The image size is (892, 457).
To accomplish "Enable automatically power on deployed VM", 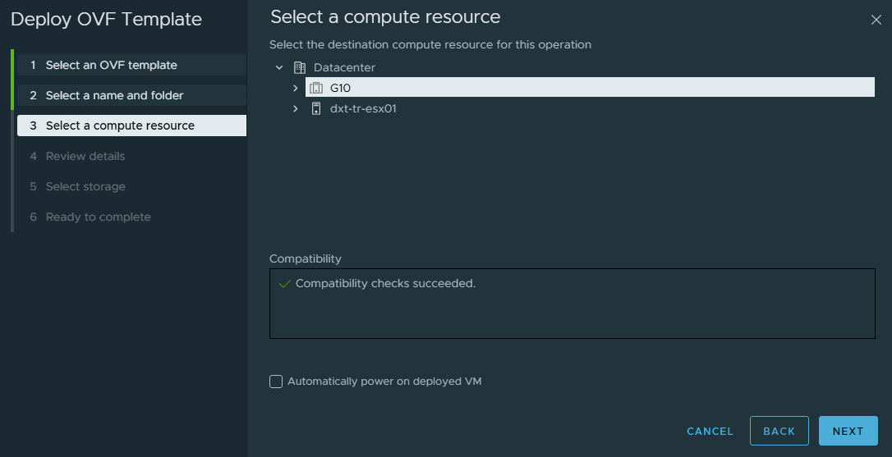I will [x=276, y=382].
